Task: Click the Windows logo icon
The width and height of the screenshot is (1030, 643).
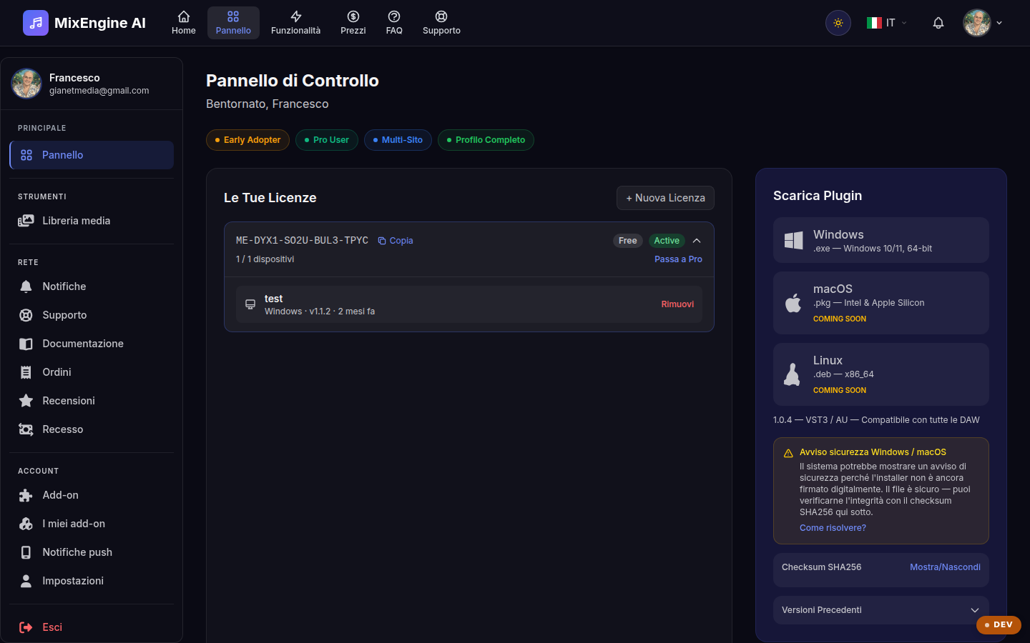Action: pos(793,240)
